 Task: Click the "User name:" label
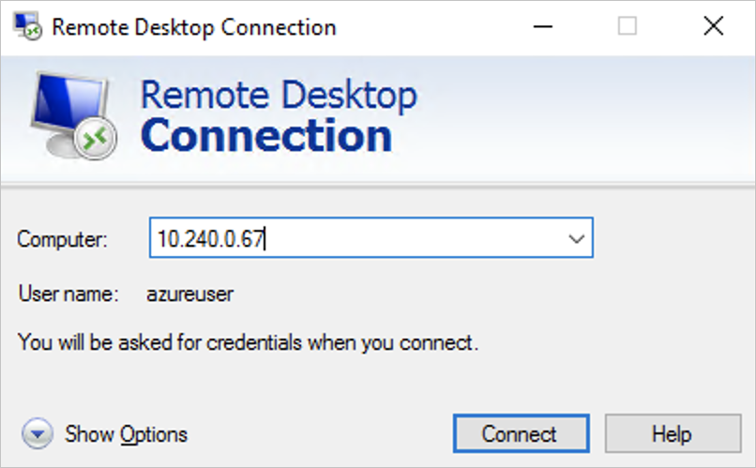(68, 294)
